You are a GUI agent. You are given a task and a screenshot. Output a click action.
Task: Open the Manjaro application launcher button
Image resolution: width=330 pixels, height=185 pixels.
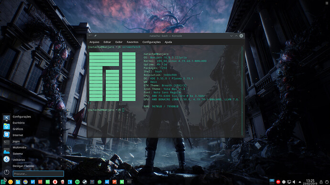click(x=3, y=182)
